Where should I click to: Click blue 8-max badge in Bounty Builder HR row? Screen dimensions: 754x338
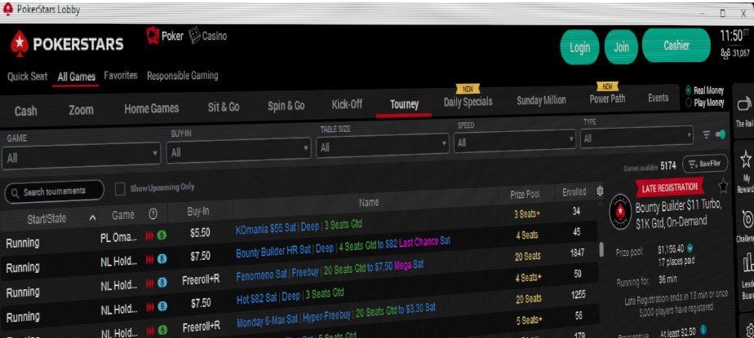[162, 259]
